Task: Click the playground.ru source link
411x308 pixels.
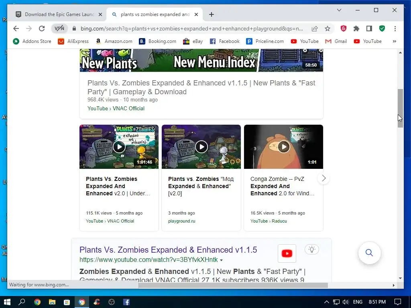Action: (x=182, y=221)
